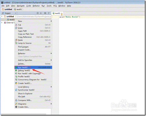Screen dimensions: 146x116
Task: Open the Edit menu
Action: point(8,6)
